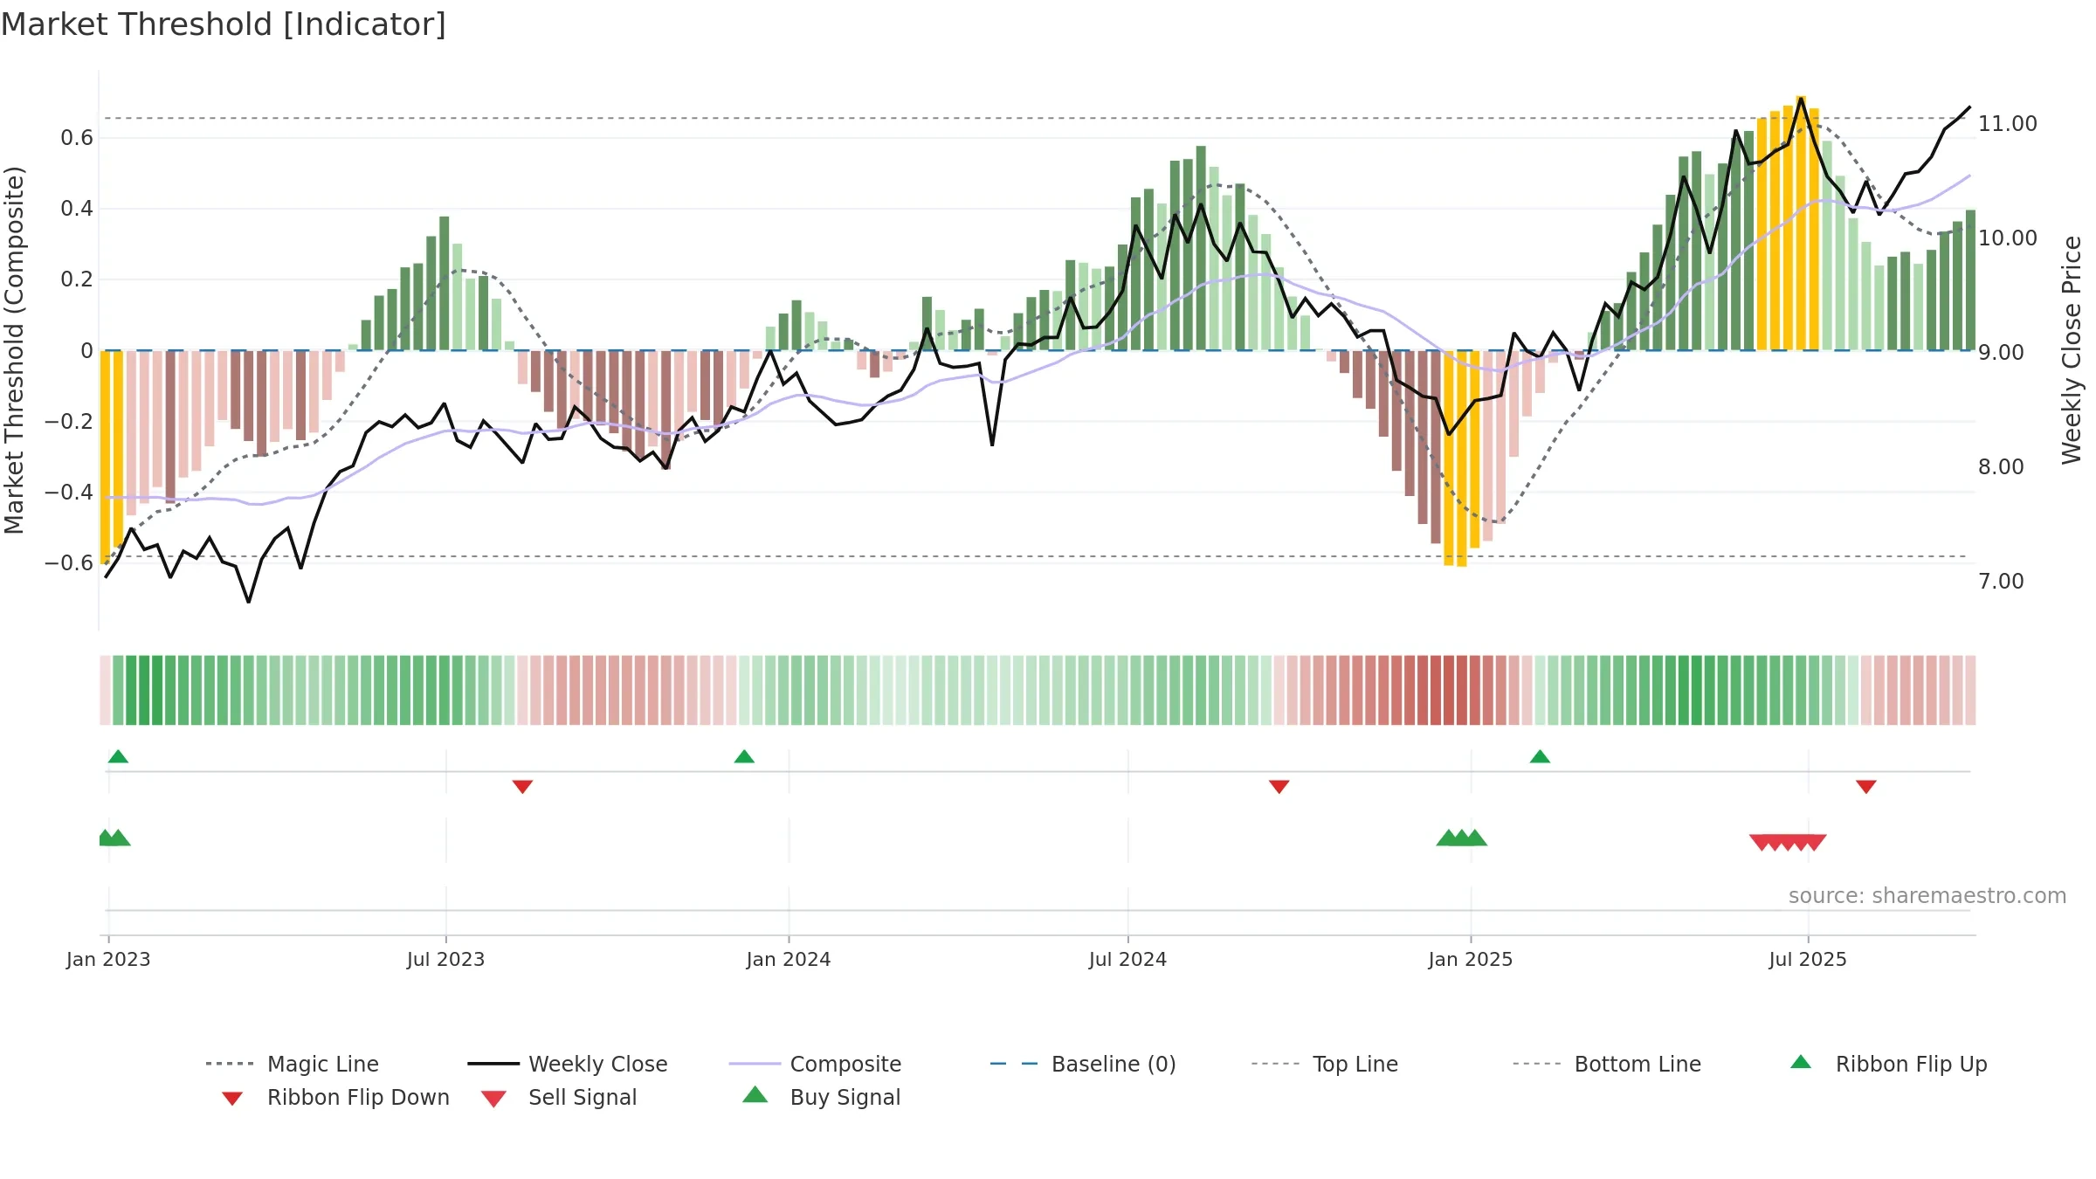Click the '10.00' price axis label
Screen dimensions: 2096x1179
[x=2008, y=238]
